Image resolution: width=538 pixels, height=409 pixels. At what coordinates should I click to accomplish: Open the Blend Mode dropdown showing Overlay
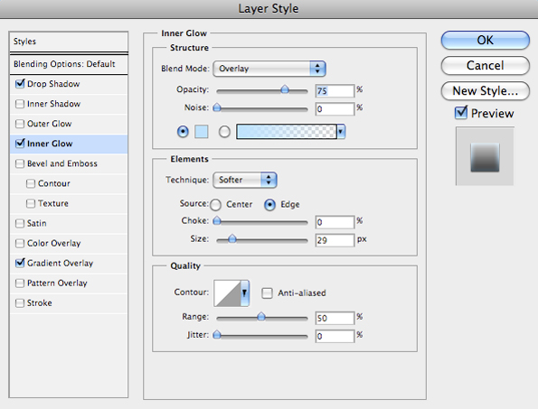[269, 69]
